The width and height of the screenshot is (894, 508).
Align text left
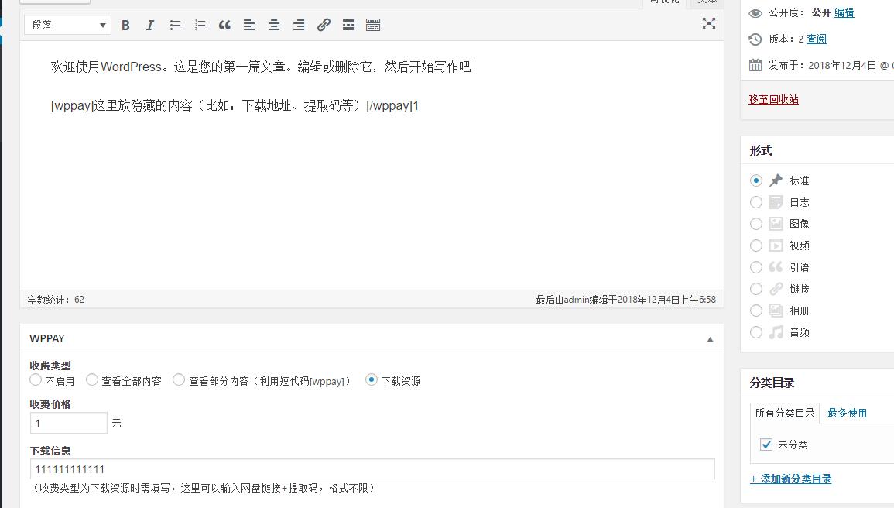click(249, 25)
